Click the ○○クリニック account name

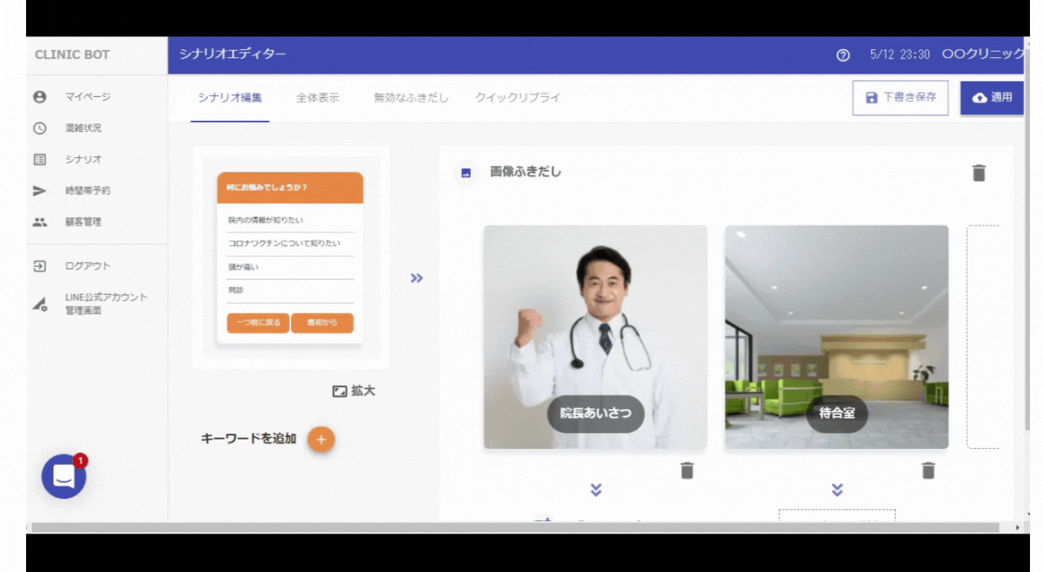[983, 55]
